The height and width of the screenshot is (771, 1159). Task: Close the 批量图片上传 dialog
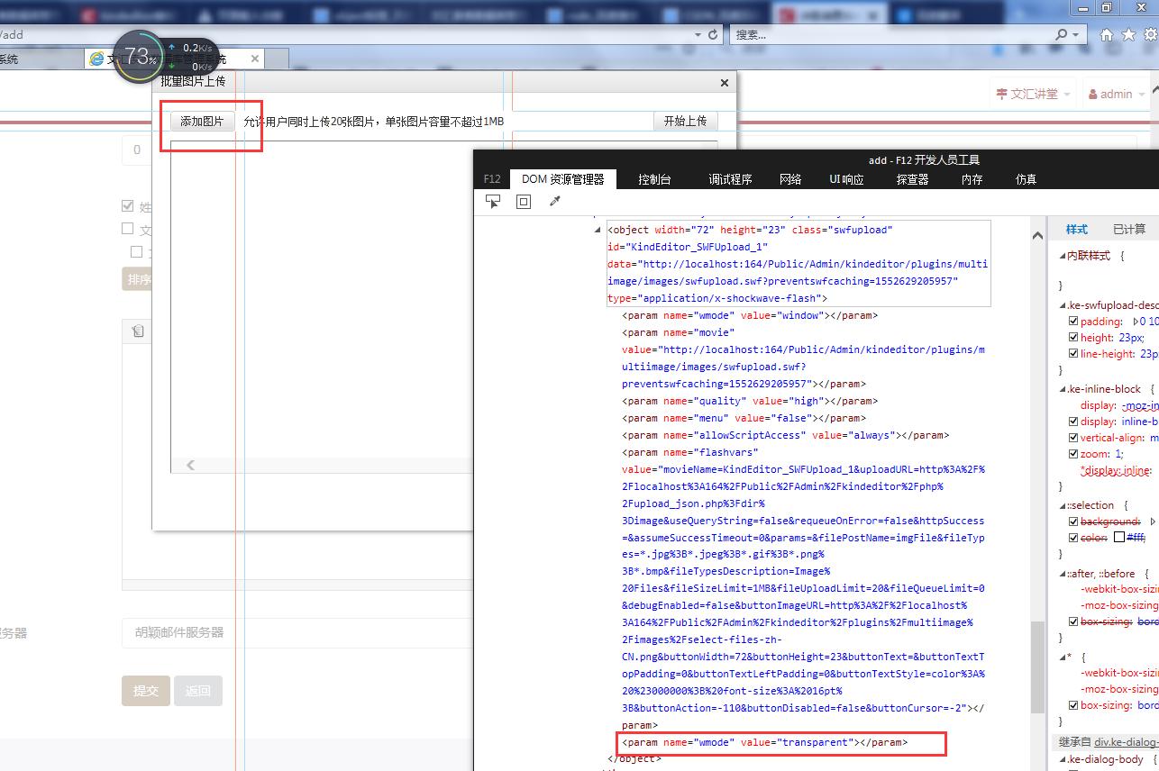(724, 82)
